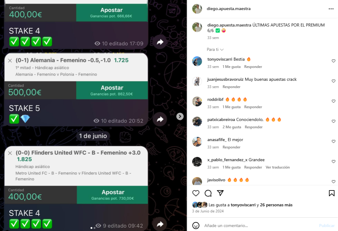Open emoji picker smiley icon
This screenshot has width=338, height=231.
click(196, 226)
